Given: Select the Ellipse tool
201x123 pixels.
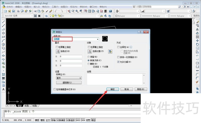Looking at the screenshot, I should tap(3, 56).
